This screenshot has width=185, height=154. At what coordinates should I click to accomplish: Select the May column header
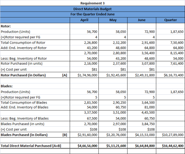(113, 20)
